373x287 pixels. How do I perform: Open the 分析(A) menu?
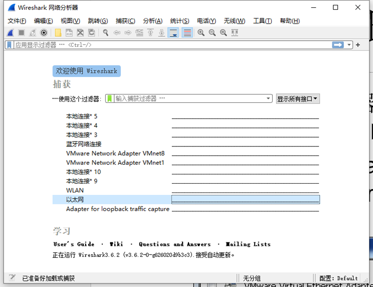153,21
